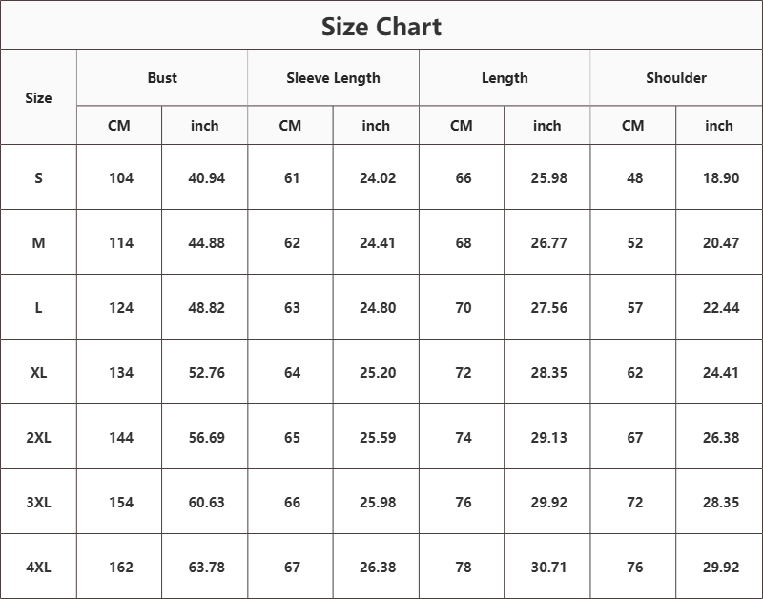763x599 pixels.
Task: Select the S size row label
Action: [38, 177]
